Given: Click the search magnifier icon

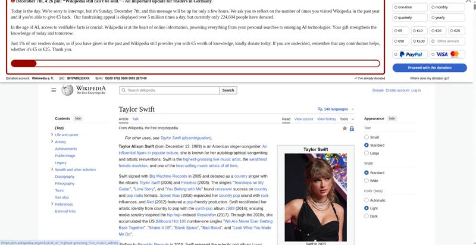Looking at the screenshot, I should 124,90.
